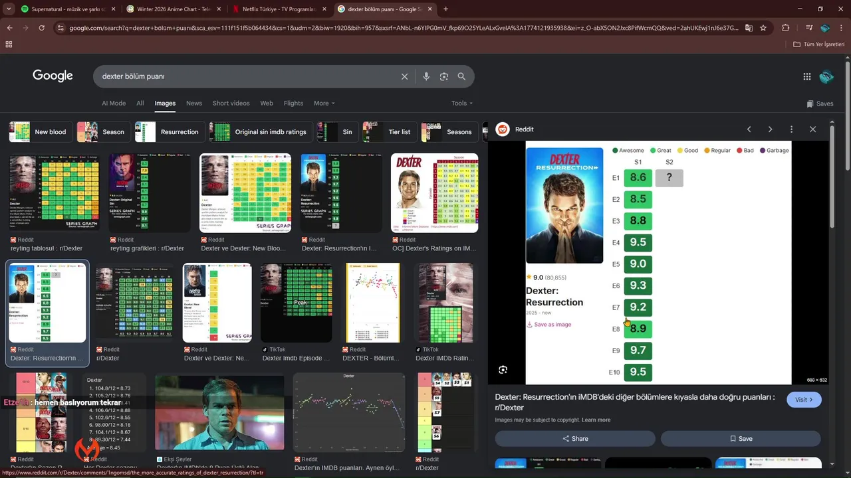The height and width of the screenshot is (478, 851).
Task: Filter by Original sin imdb ratings chip
Action: pos(260,132)
